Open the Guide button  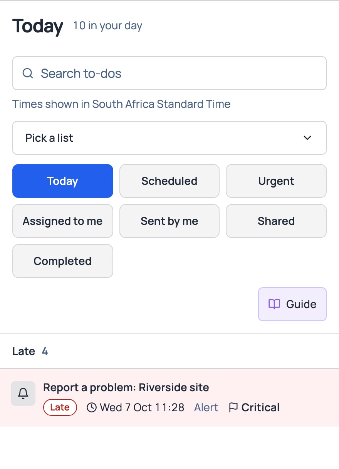tap(292, 304)
